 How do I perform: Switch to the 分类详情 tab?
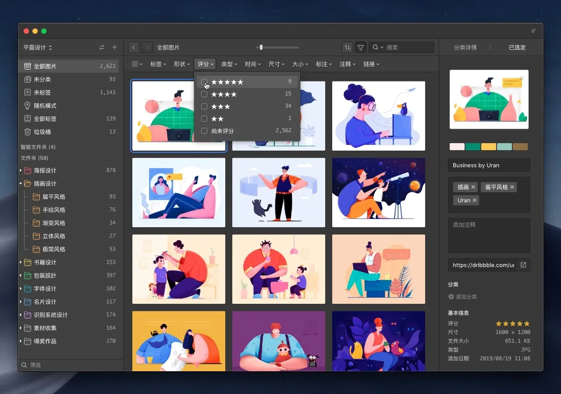pos(465,47)
